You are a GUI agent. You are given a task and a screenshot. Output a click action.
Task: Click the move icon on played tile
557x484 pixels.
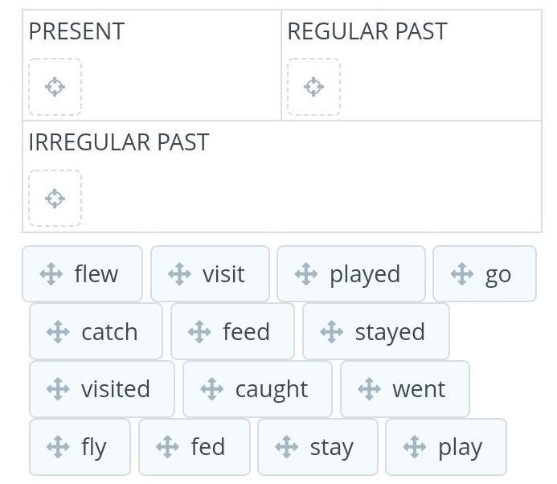[306, 274]
